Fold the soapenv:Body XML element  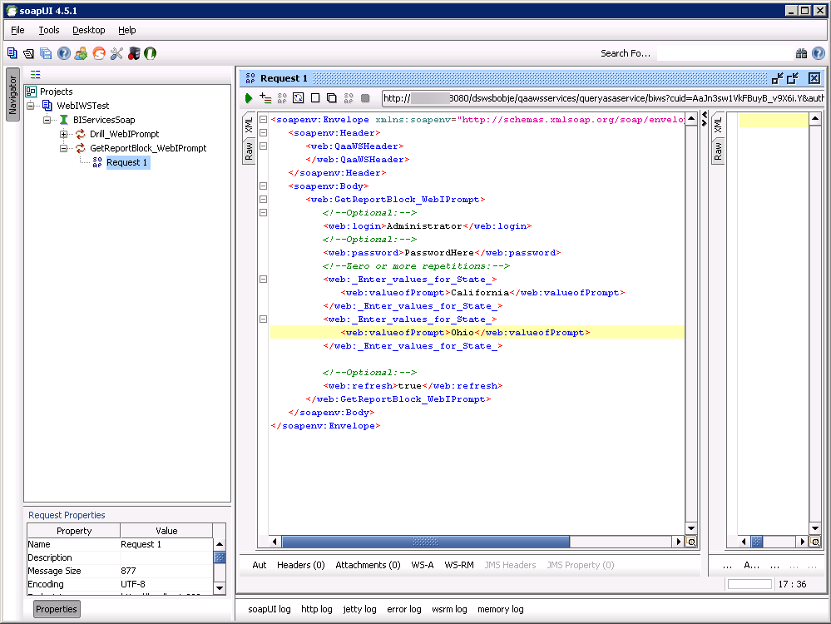pos(263,186)
